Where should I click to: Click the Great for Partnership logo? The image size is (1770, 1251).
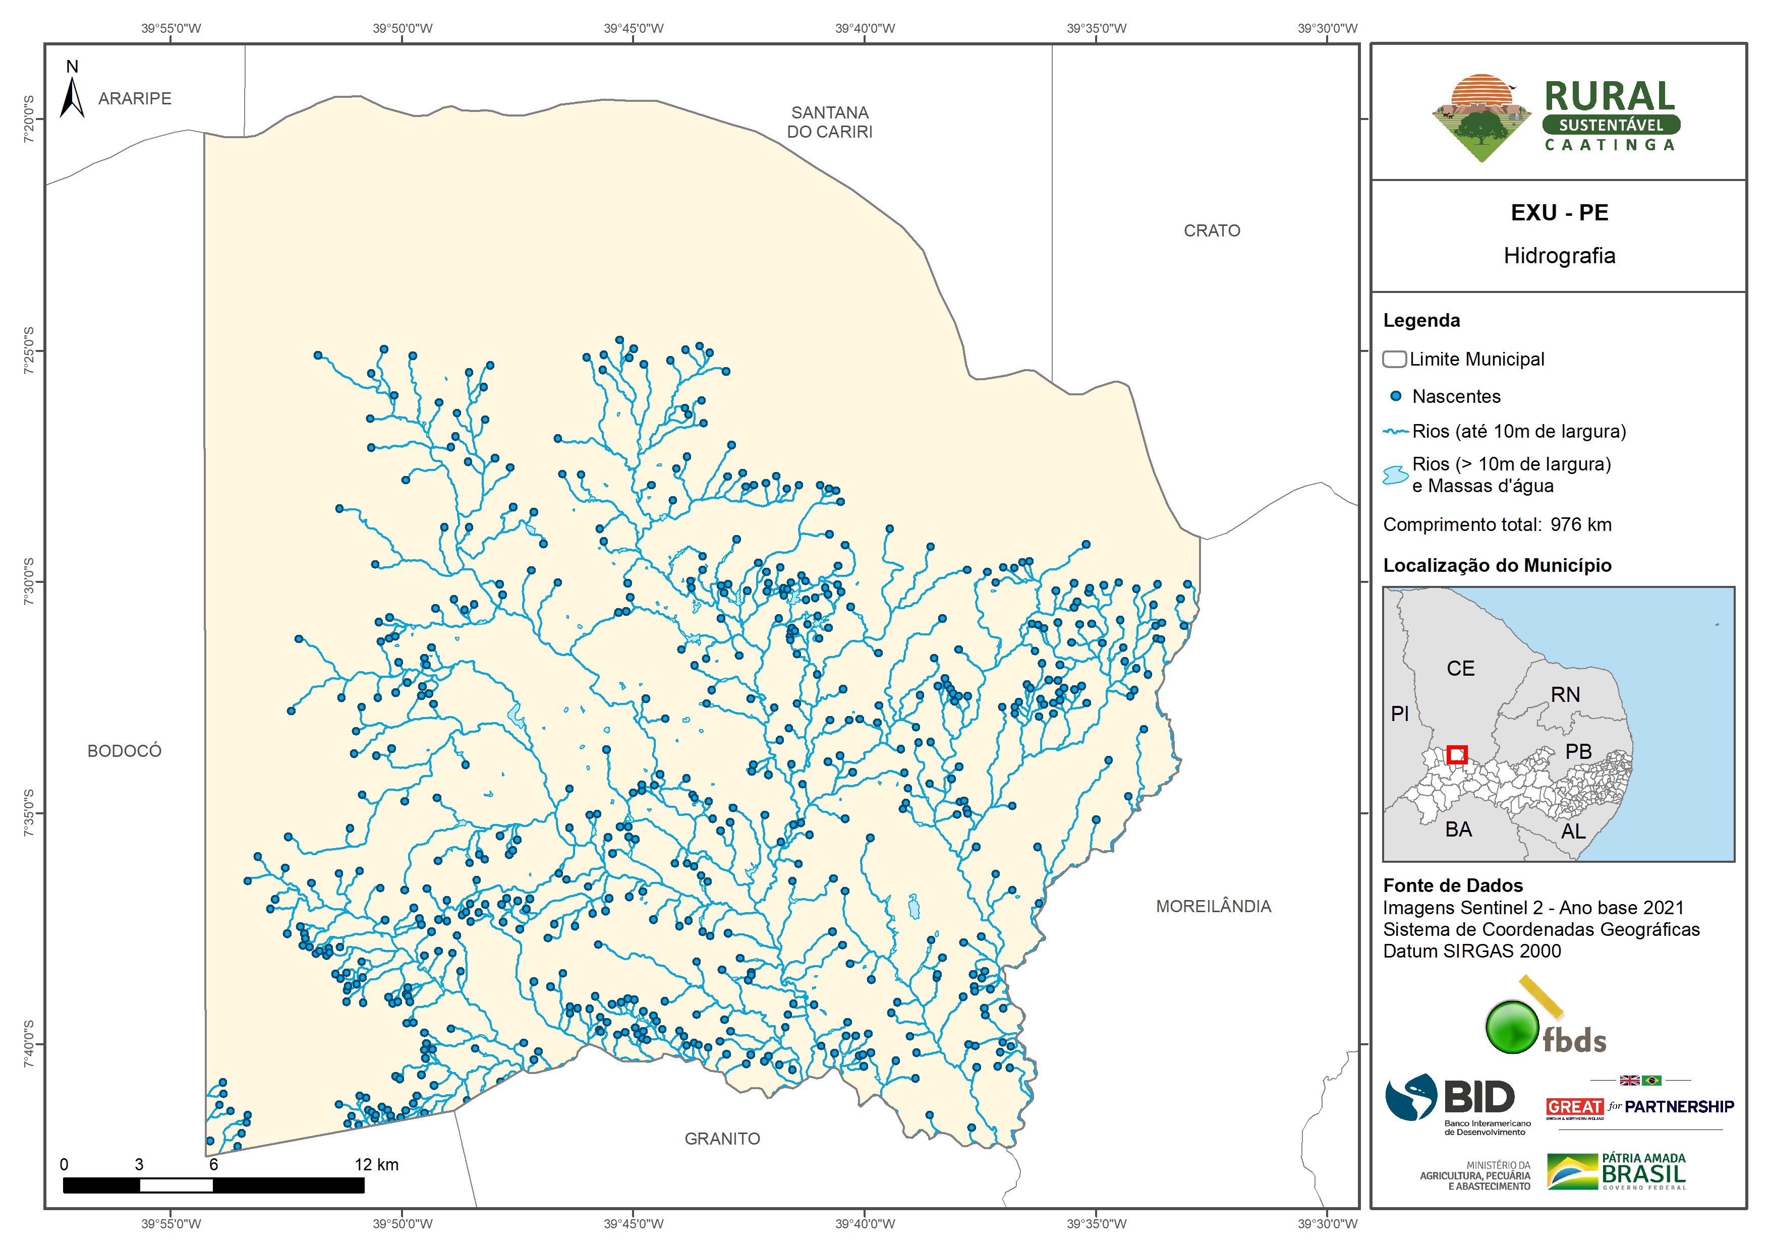pyautogui.click(x=1640, y=1106)
